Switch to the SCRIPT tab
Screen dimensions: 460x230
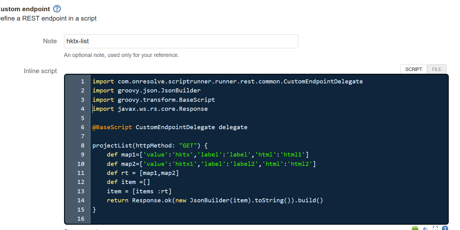[x=413, y=69]
